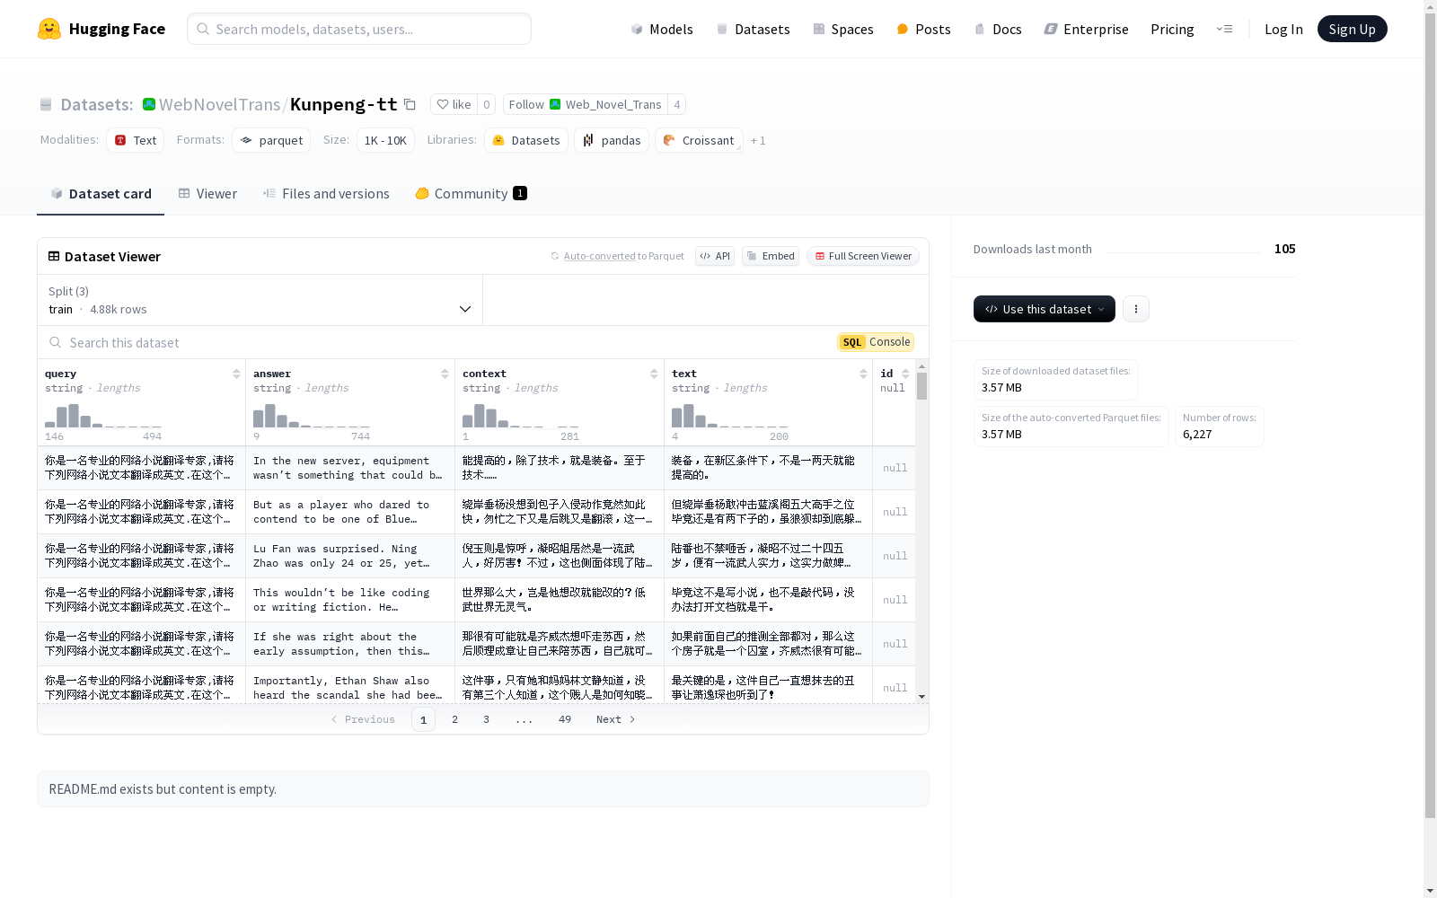Select page 1 in pagination
1437x898 pixels.
tap(423, 719)
